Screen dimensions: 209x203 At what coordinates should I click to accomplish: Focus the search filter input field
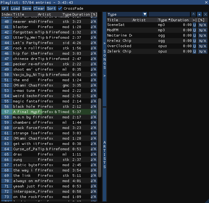(169, 14)
